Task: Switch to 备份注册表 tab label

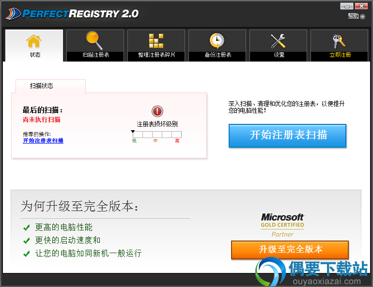Action: click(218, 55)
